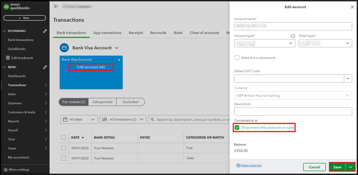Image resolution: width=358 pixels, height=175 pixels.
Task: Sort by DATE column arrow
Action: click(x=83, y=138)
